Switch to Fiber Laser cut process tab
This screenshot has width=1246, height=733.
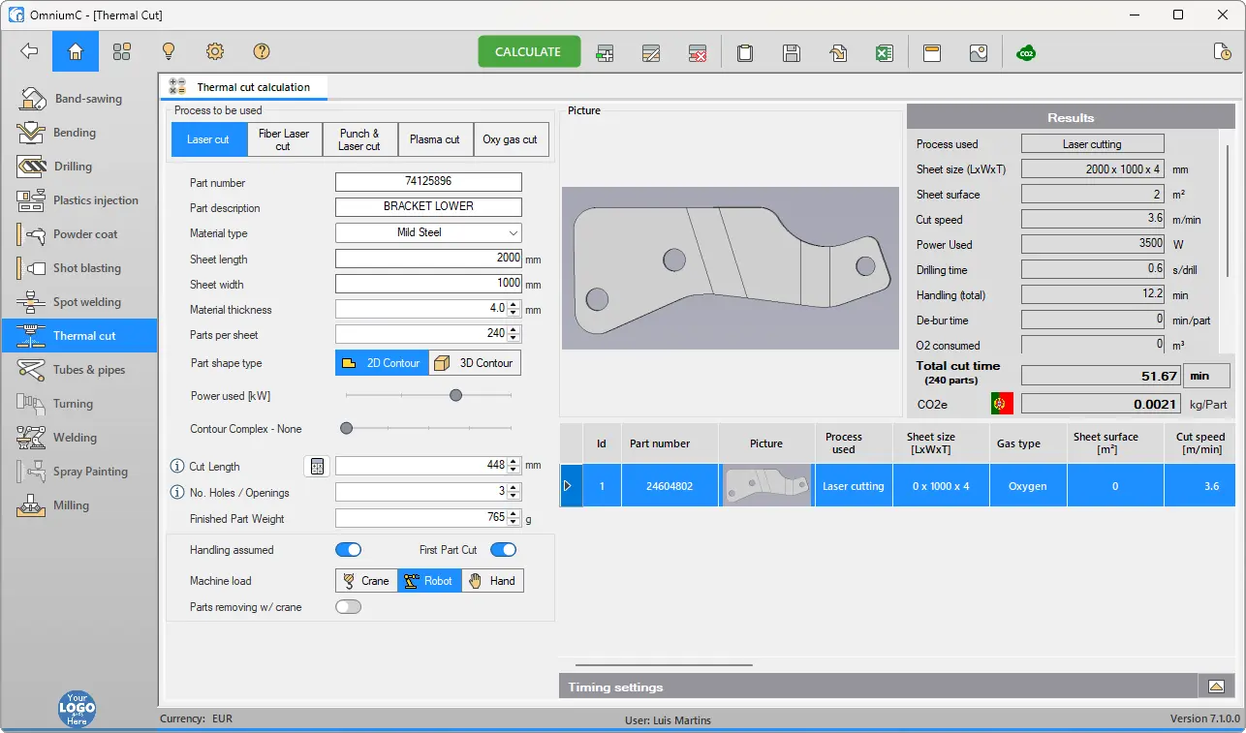[x=284, y=139]
